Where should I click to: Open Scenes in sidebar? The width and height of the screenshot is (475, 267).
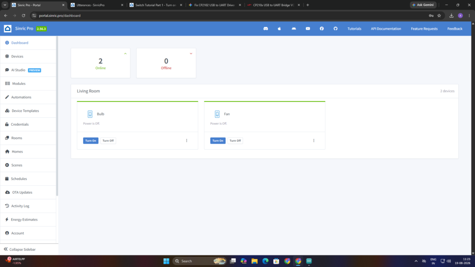[x=28, y=165]
